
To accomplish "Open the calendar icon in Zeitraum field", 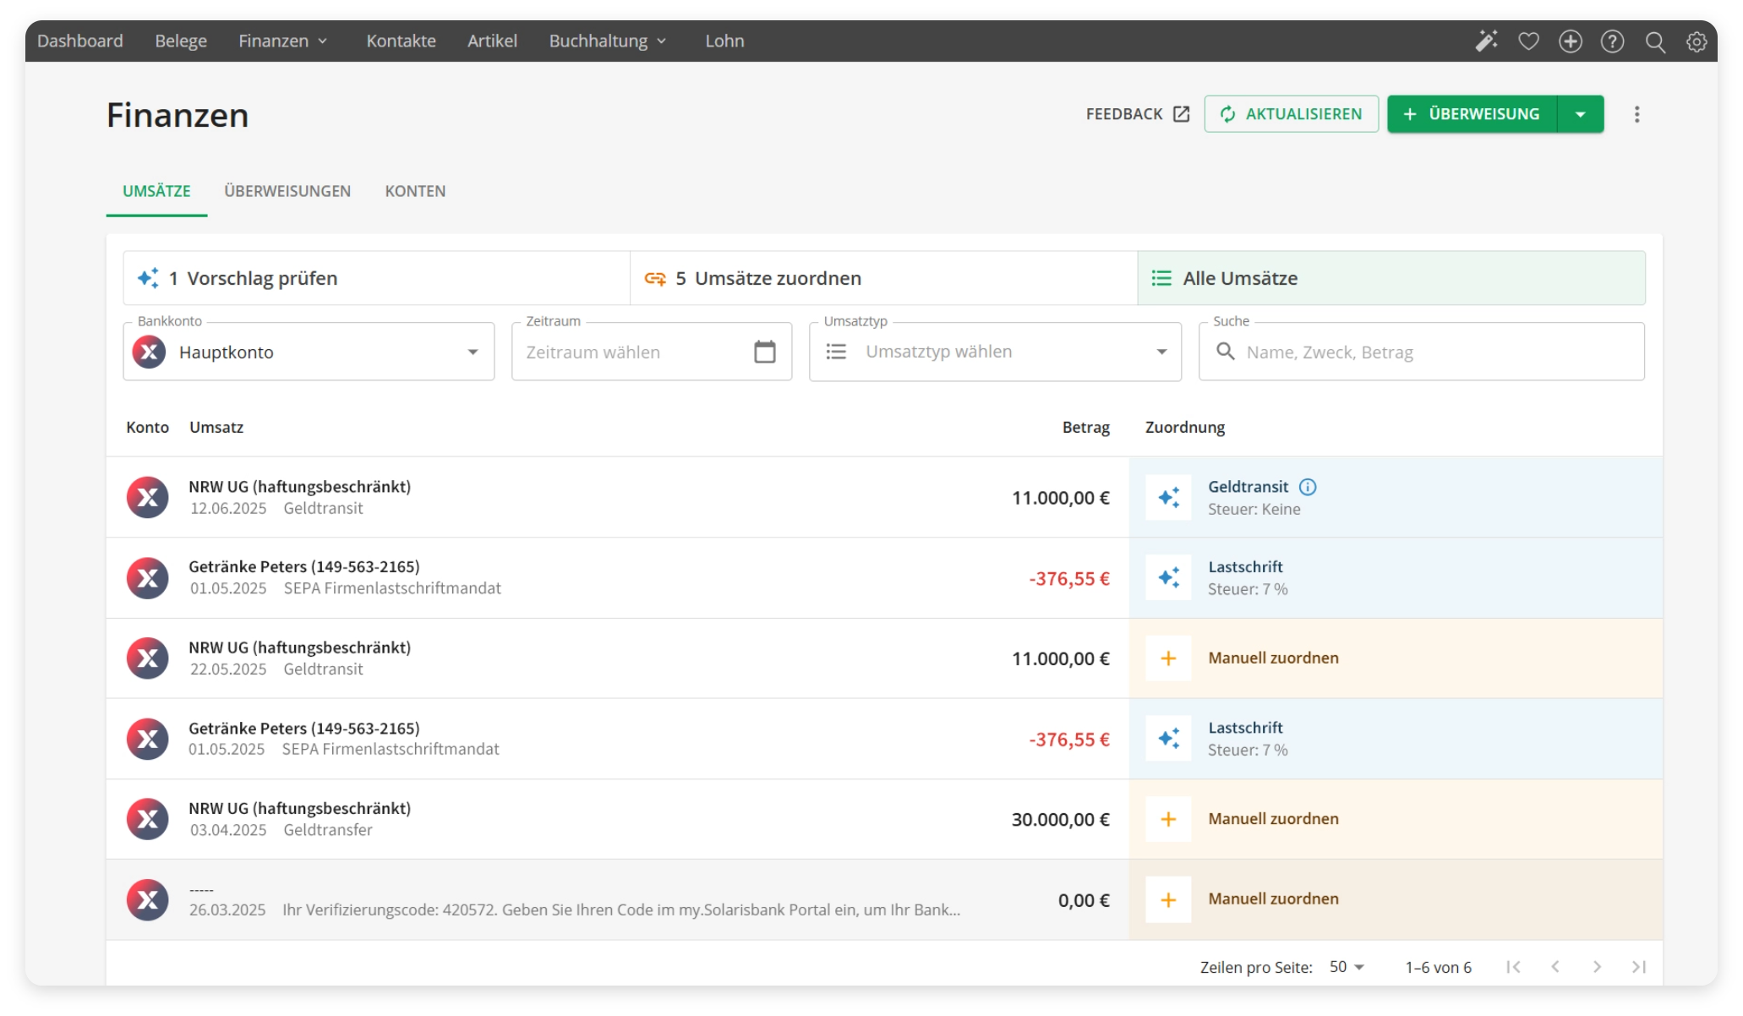I will pyautogui.click(x=764, y=352).
